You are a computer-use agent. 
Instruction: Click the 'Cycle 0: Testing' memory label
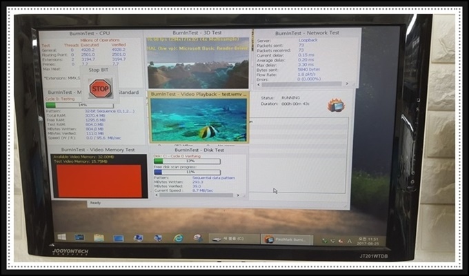click(60, 99)
